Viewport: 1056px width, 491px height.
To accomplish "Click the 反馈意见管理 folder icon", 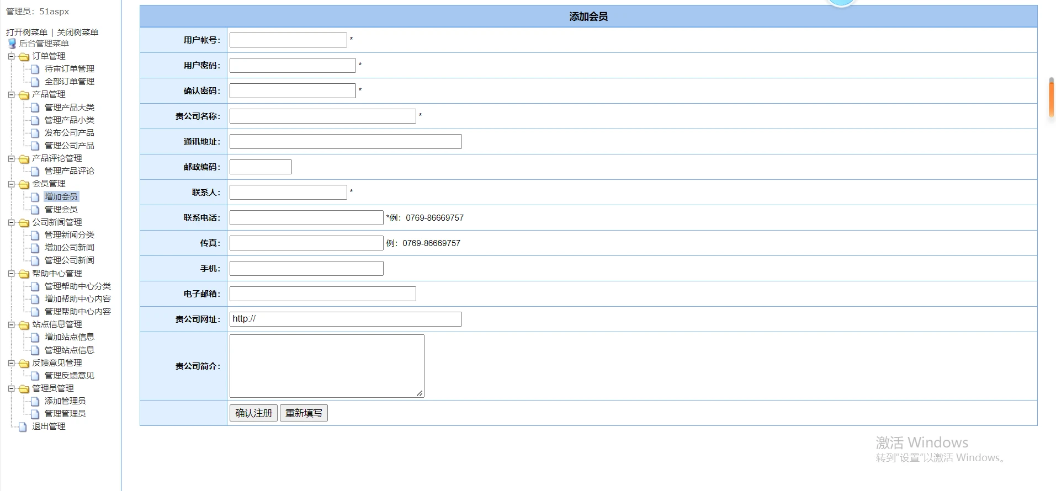I will (24, 364).
